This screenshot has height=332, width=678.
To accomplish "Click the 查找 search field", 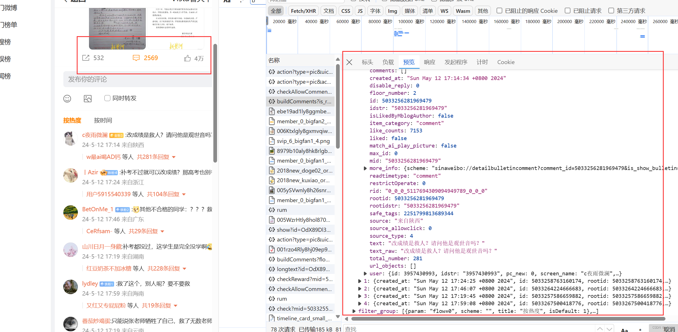I will 469,329.
